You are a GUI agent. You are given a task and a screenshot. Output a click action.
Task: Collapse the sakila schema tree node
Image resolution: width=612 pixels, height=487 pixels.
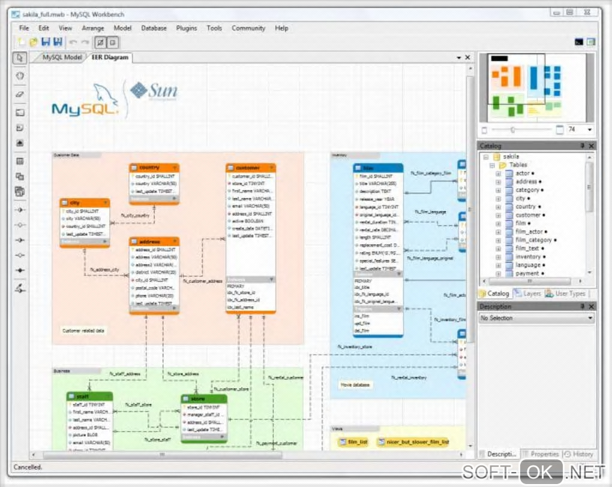tap(486, 156)
